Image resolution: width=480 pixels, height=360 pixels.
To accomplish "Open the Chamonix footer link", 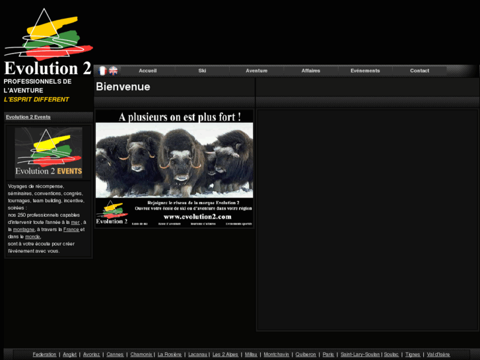I will click(x=141, y=355).
